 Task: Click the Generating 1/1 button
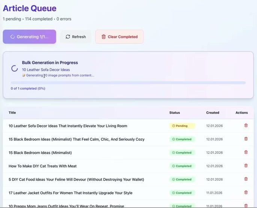tap(30, 36)
